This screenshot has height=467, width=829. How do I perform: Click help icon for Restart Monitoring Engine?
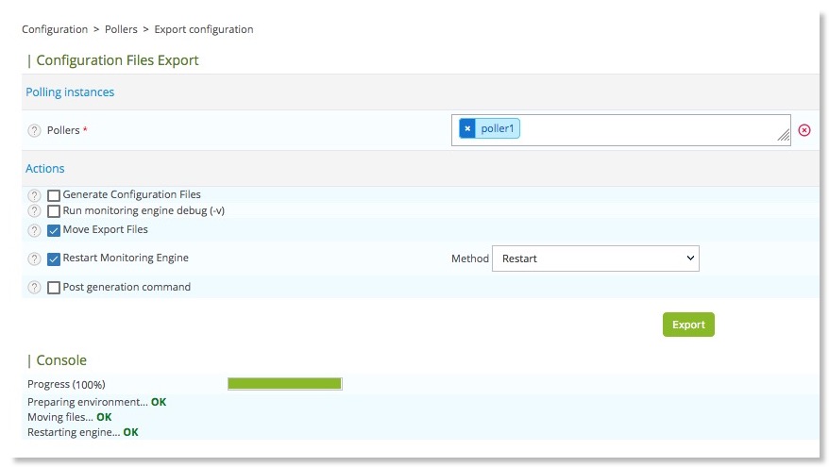[35, 259]
